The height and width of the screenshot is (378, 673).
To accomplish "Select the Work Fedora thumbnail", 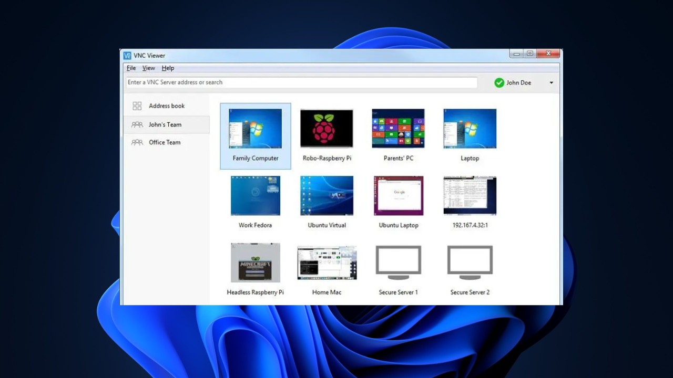I will tap(256, 196).
